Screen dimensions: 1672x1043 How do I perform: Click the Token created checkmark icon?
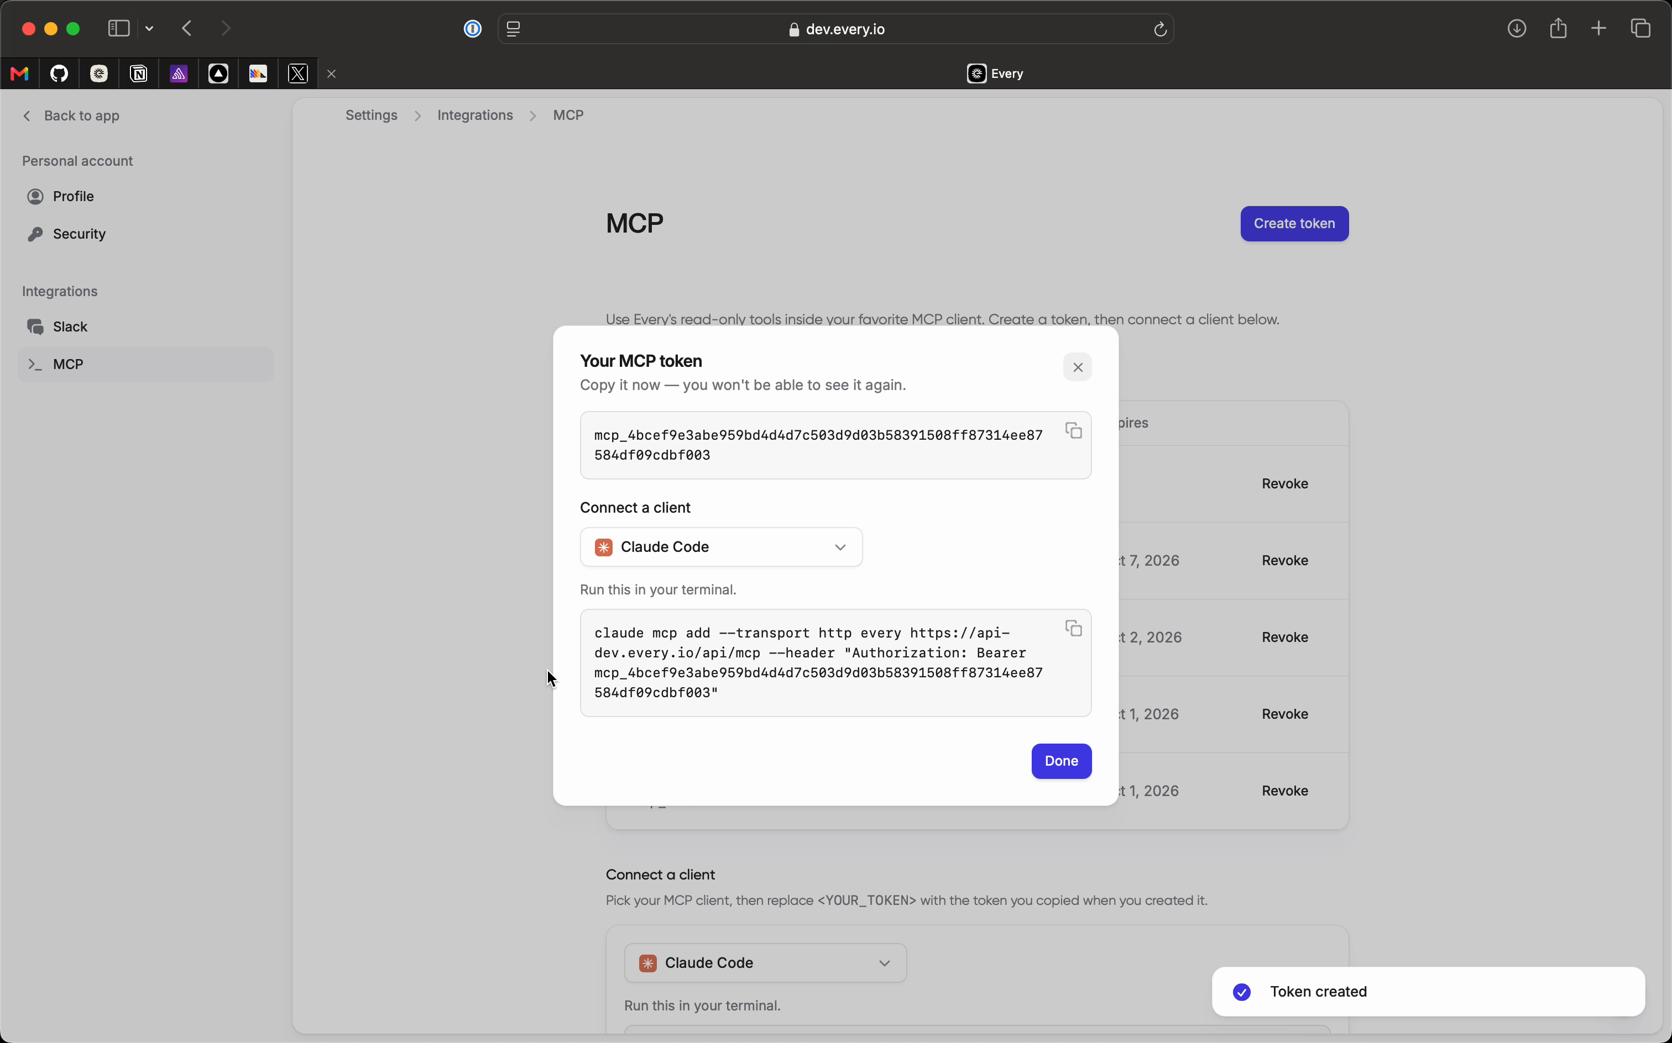[1241, 992]
